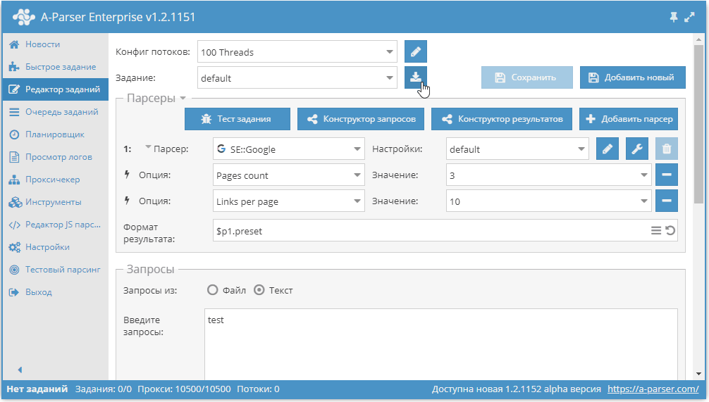Click Добавить парсер button

pyautogui.click(x=629, y=119)
